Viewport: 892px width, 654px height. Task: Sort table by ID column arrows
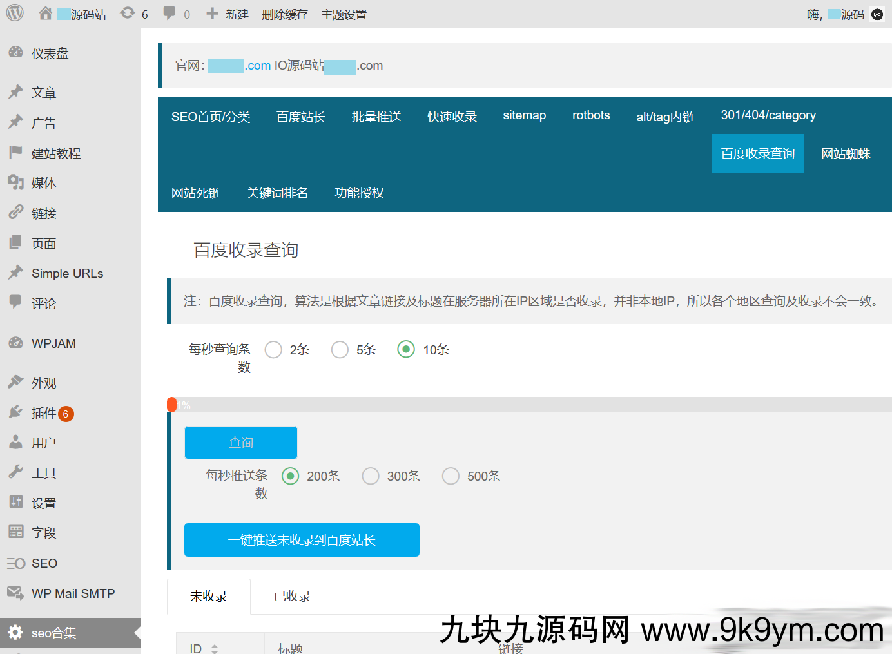215,648
